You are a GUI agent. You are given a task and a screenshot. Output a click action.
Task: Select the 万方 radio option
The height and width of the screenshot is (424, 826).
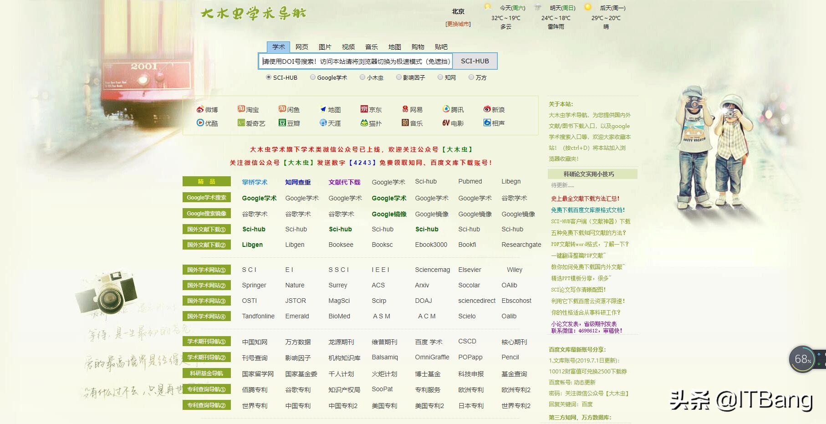471,77
